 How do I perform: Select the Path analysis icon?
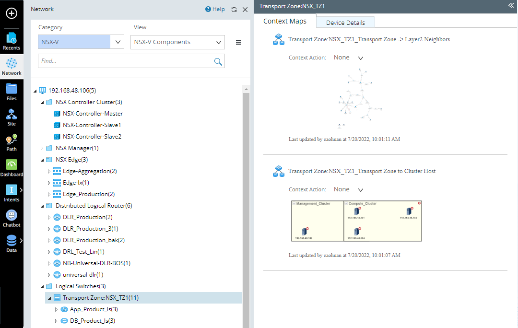(x=12, y=142)
